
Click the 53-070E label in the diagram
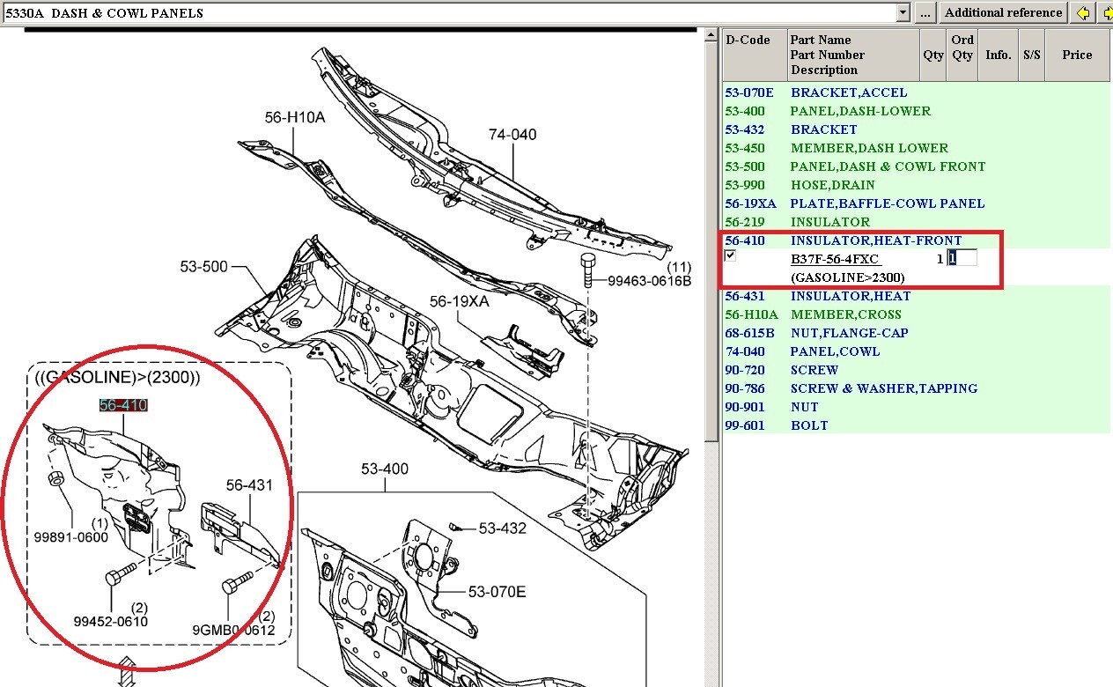497,592
